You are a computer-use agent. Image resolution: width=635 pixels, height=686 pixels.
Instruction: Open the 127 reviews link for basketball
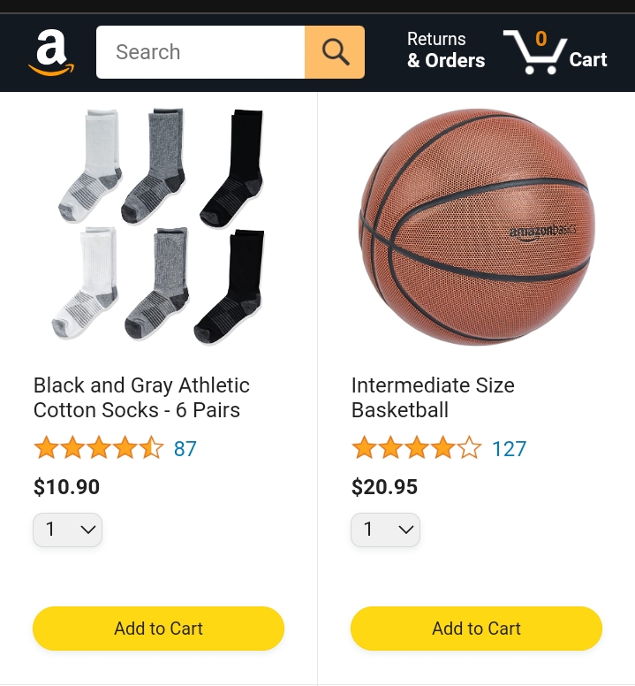coord(509,448)
